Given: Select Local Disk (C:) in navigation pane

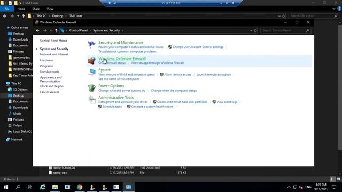Looking at the screenshot, I should [22, 132].
